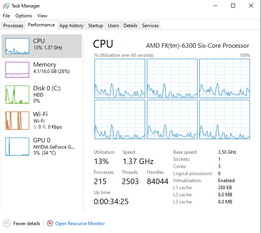Click the CPU mini graph thumbnail
Image resolution: width=261 pixels, height=233 pixels.
click(17, 46)
